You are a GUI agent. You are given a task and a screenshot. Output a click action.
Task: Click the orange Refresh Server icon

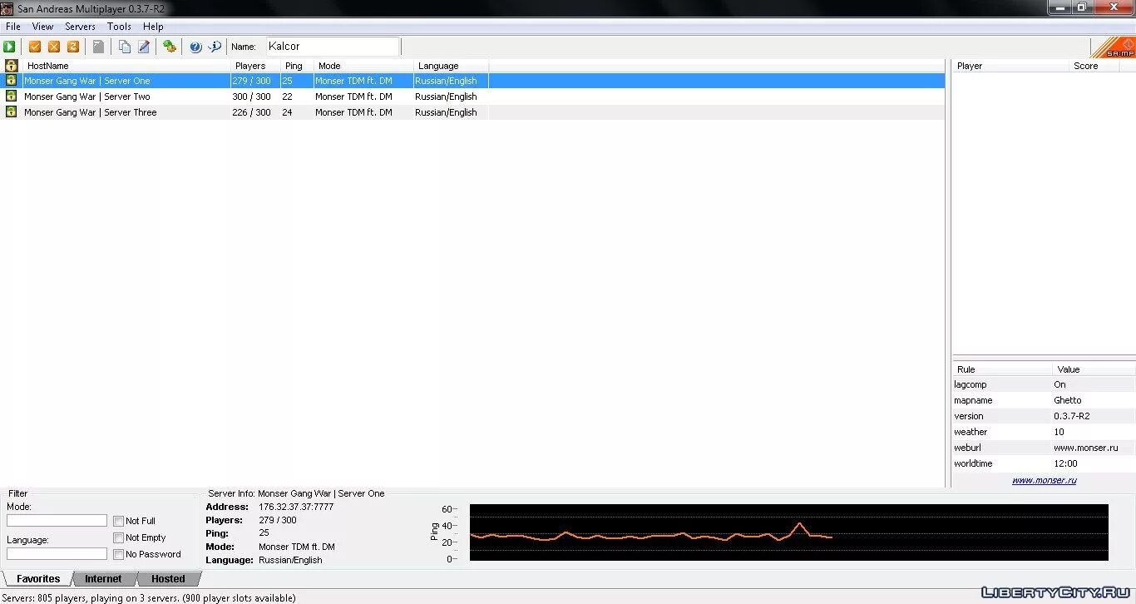[73, 47]
